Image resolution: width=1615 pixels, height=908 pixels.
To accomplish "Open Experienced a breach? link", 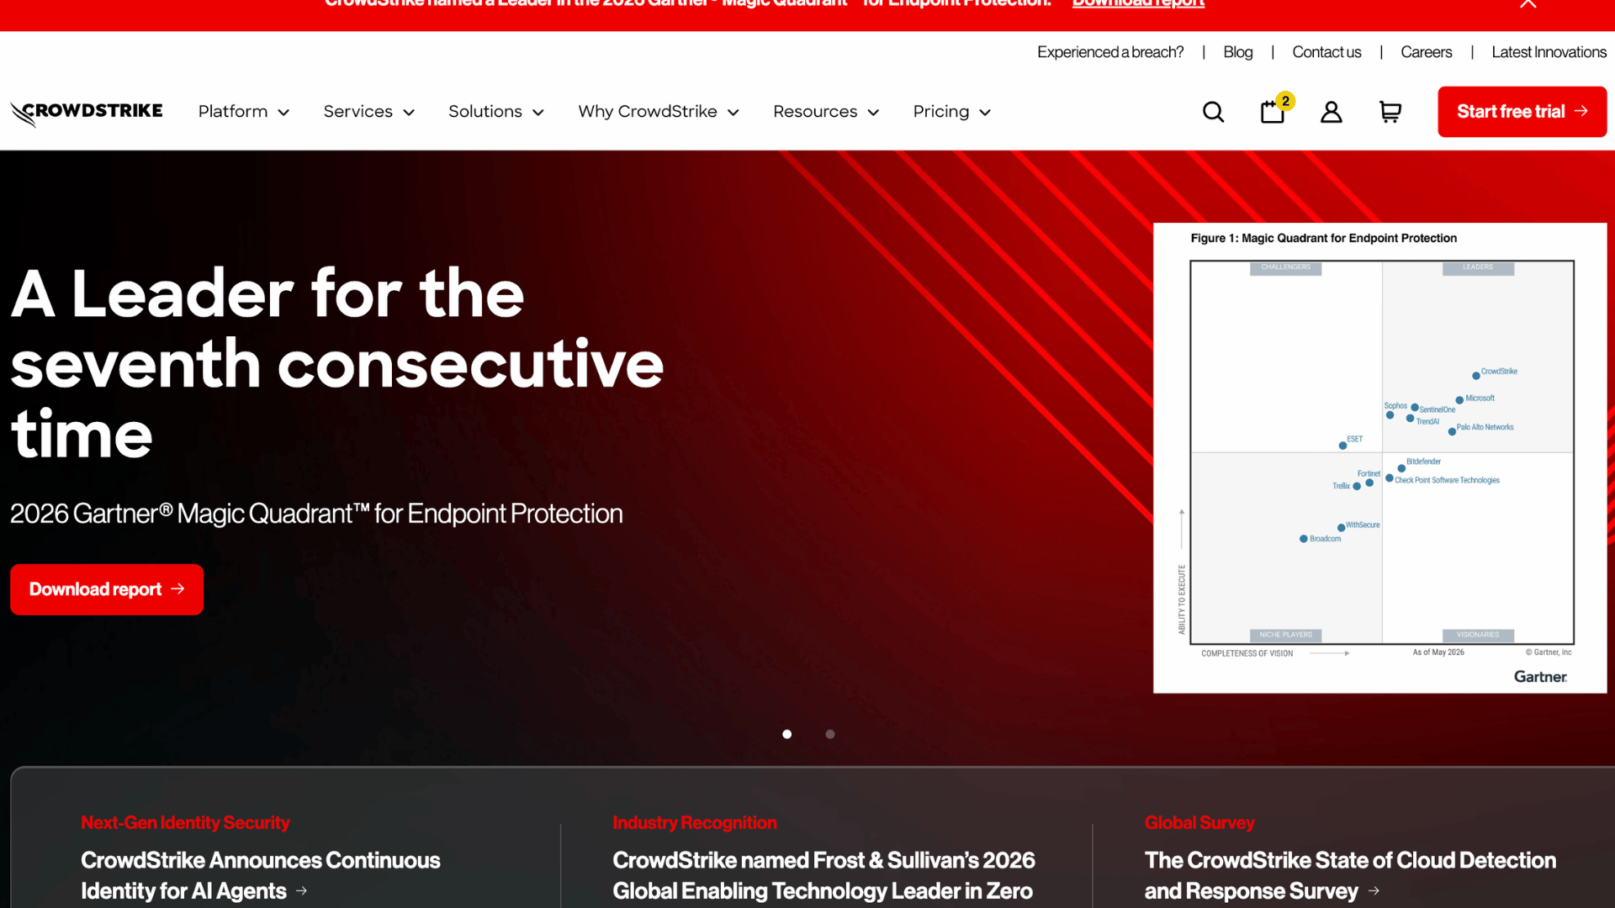I will [1110, 52].
